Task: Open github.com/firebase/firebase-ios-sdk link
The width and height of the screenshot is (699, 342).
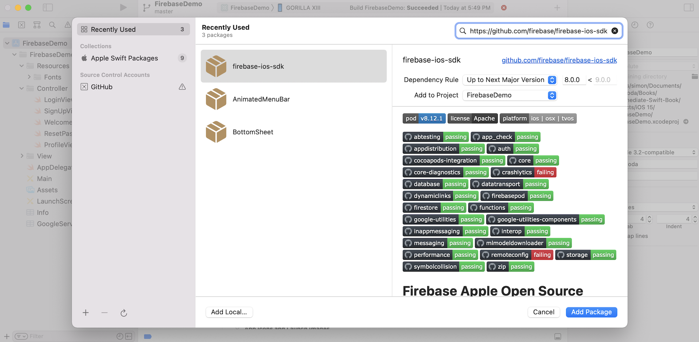Action: tap(559, 60)
